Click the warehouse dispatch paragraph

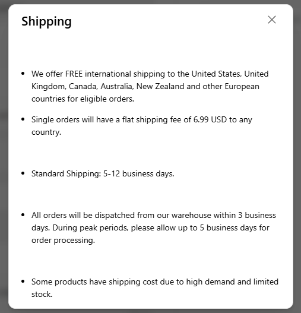(154, 227)
